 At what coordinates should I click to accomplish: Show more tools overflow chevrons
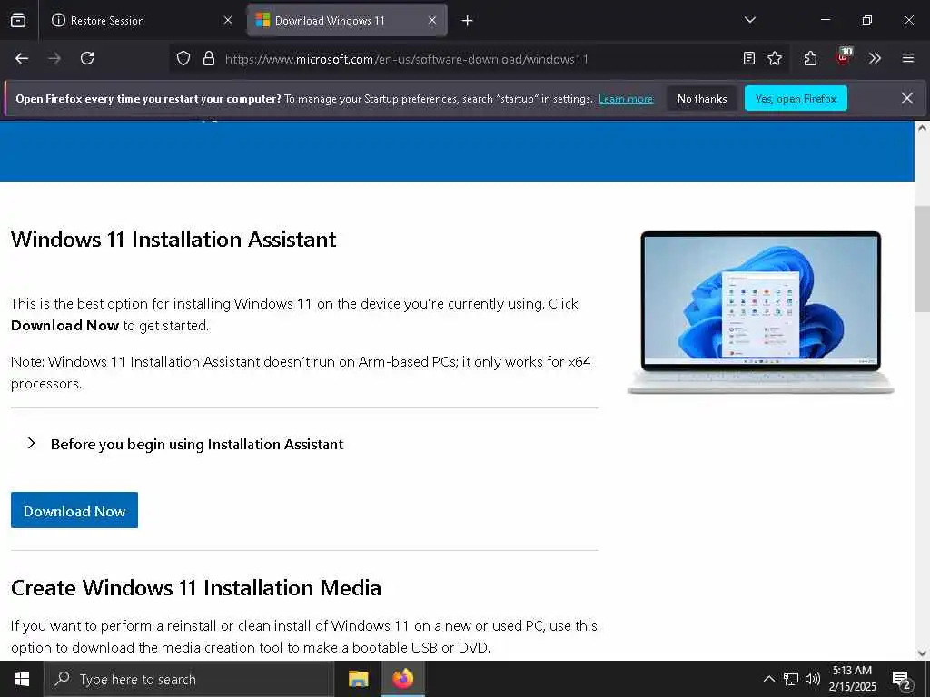pos(875,58)
